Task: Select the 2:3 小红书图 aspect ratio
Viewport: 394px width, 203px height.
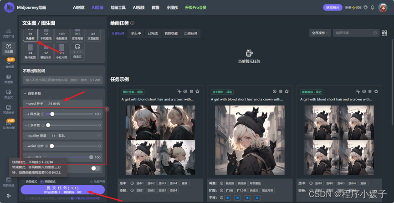Action: (61, 51)
